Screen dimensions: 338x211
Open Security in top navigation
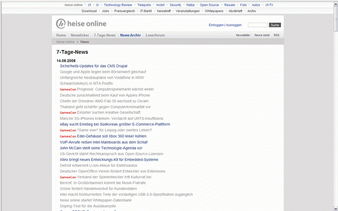point(175,5)
